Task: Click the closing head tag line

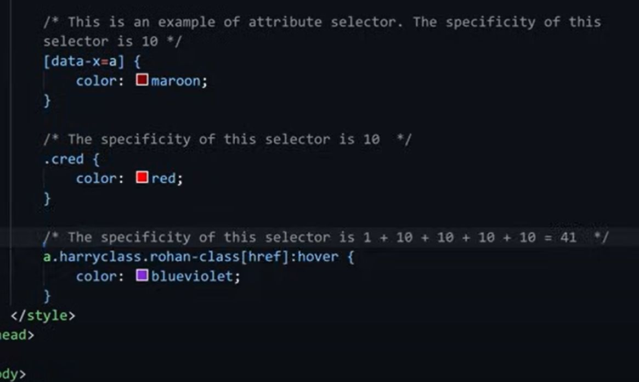Action: pyautogui.click(x=17, y=335)
